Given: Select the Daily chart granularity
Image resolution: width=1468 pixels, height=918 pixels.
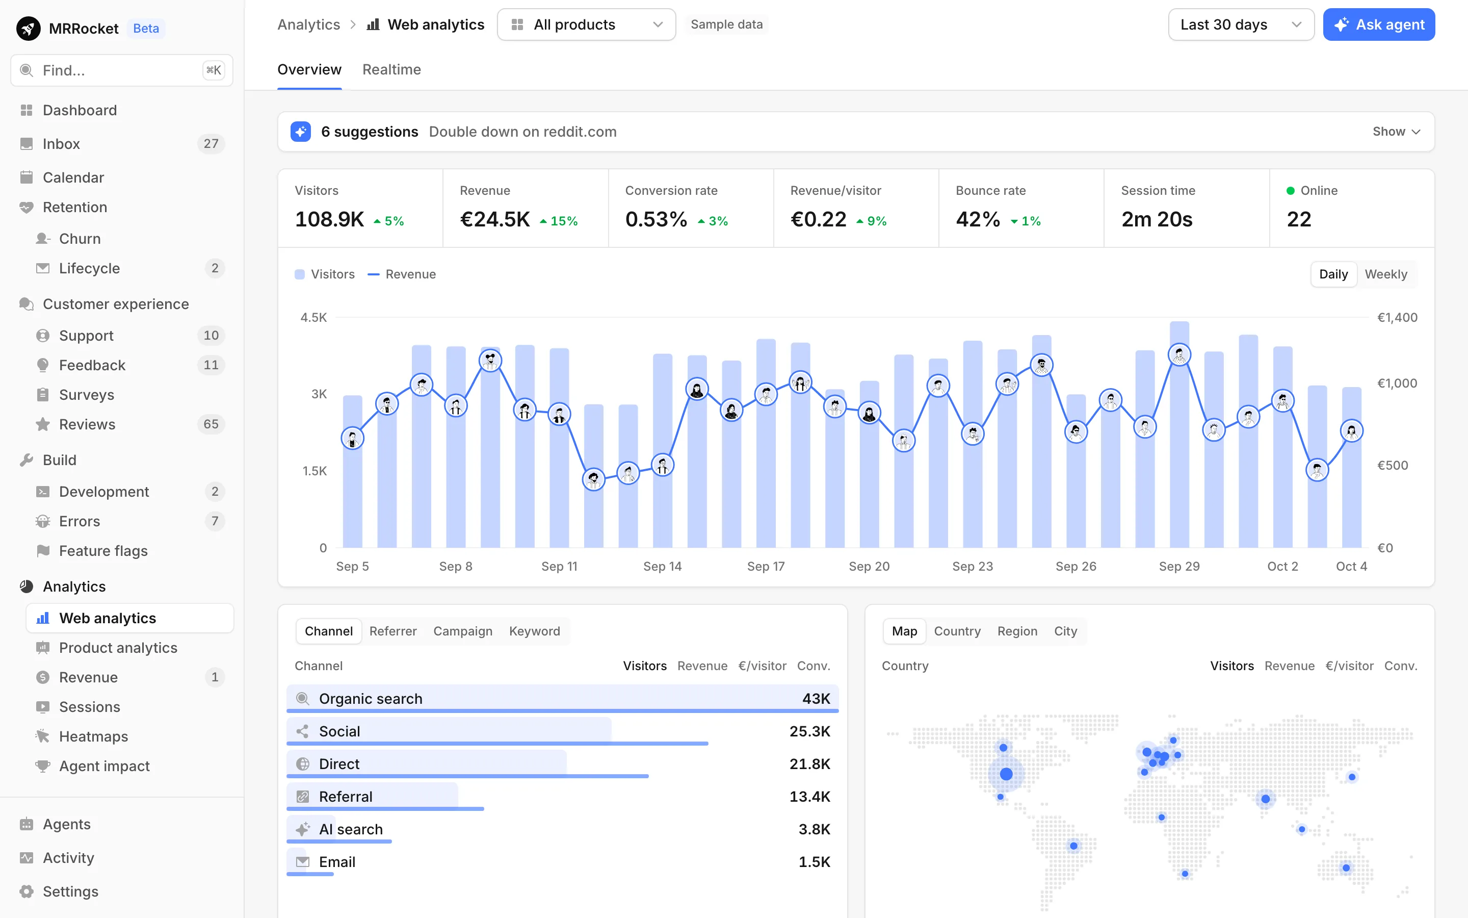Looking at the screenshot, I should pos(1333,274).
